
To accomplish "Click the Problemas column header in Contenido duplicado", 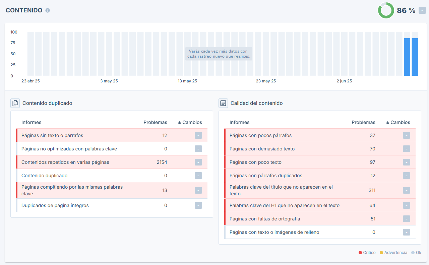I will [156, 122].
